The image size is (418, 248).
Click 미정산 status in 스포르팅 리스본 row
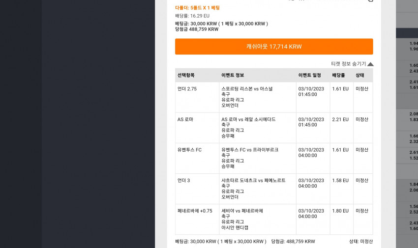click(362, 89)
